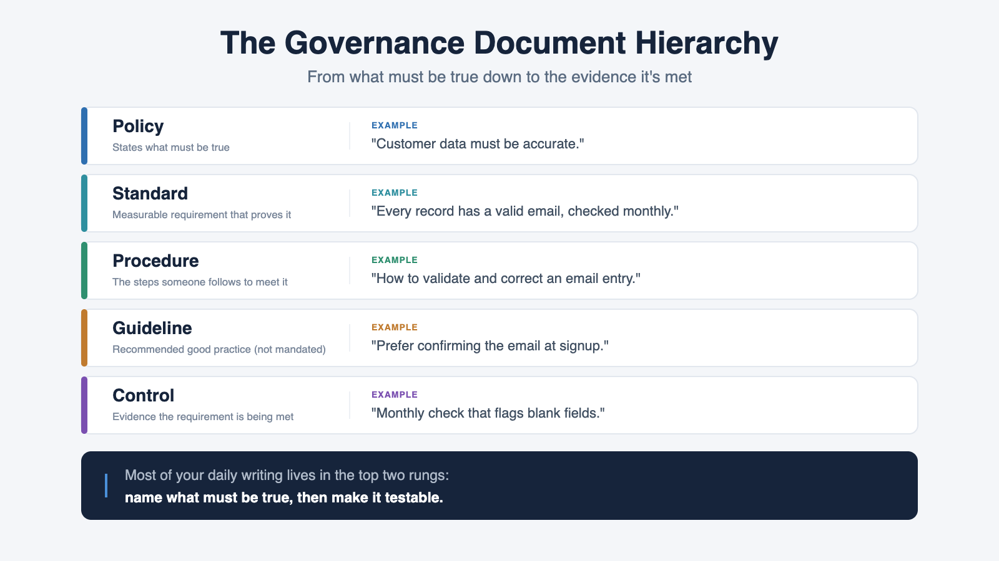Click the EXAMPLE label in the Procedure row
Viewport: 999px width, 561px height.
click(x=395, y=260)
